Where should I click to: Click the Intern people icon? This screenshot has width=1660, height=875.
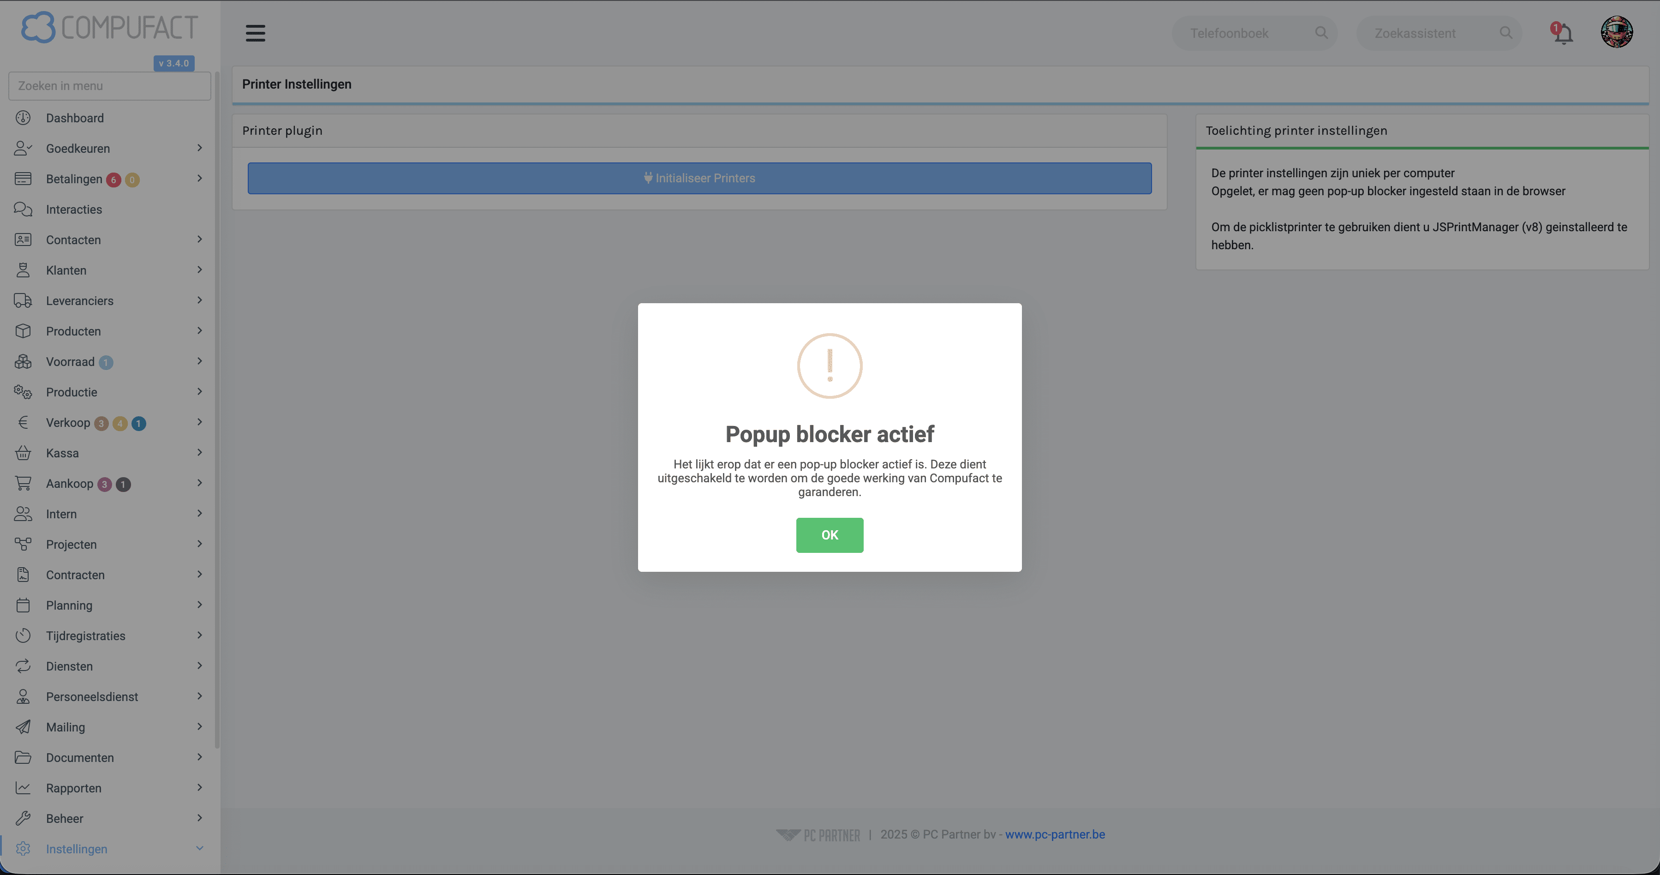pos(23,514)
